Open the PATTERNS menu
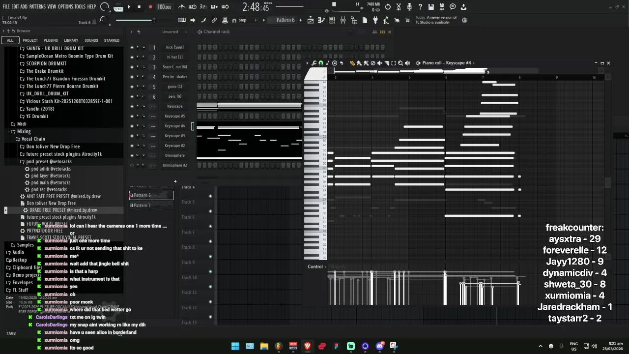Image resolution: width=629 pixels, height=354 pixels. (x=37, y=7)
